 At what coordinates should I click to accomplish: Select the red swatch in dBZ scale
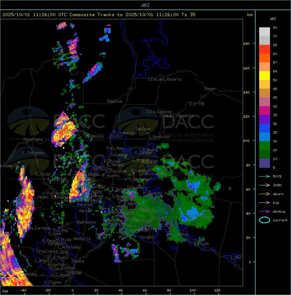264,49
